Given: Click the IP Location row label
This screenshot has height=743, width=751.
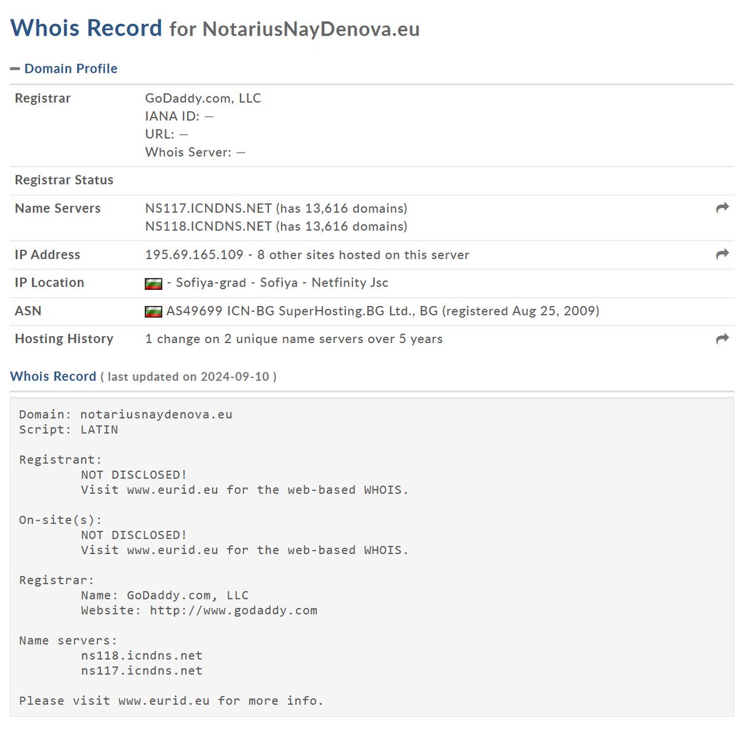Looking at the screenshot, I should coord(49,282).
